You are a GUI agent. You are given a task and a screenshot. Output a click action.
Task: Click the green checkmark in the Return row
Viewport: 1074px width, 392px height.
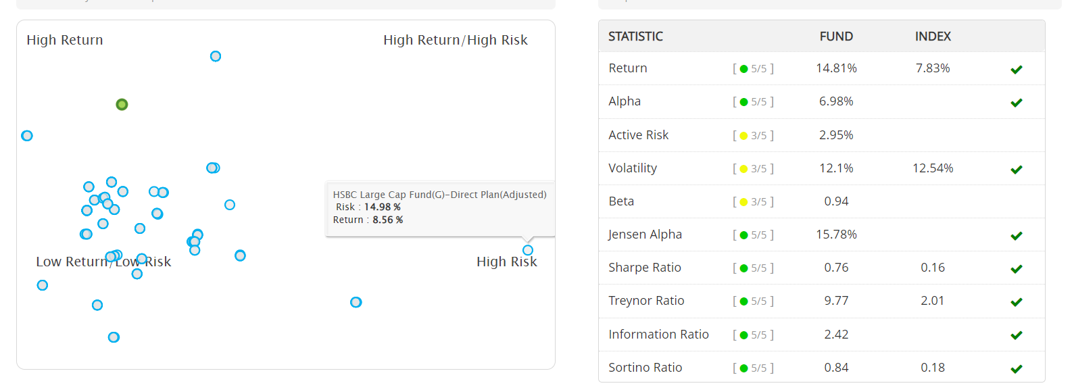(1016, 69)
